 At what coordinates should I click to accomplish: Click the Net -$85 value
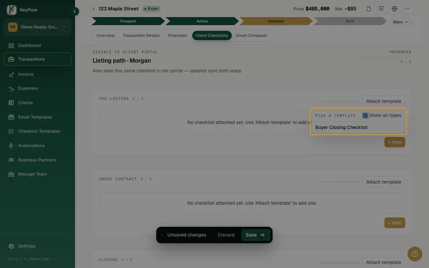click(x=350, y=9)
